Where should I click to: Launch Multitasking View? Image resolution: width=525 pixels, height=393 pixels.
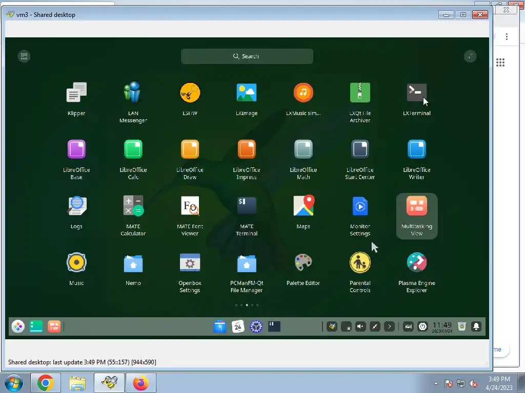416,216
